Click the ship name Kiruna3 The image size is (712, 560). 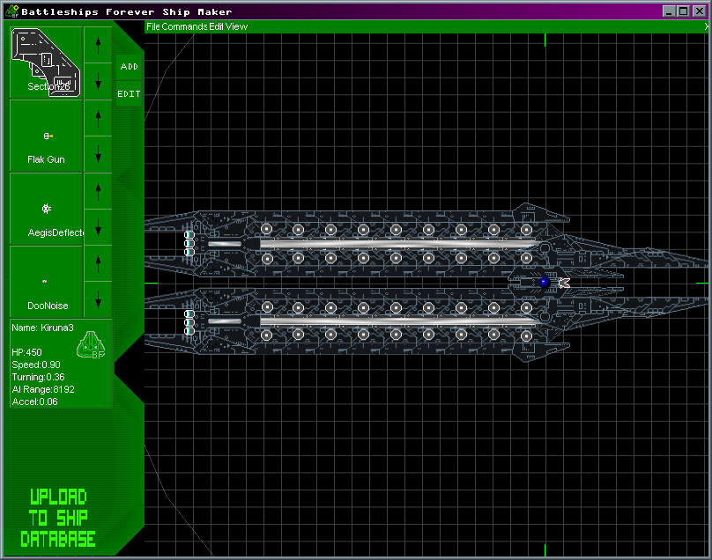click(57, 328)
